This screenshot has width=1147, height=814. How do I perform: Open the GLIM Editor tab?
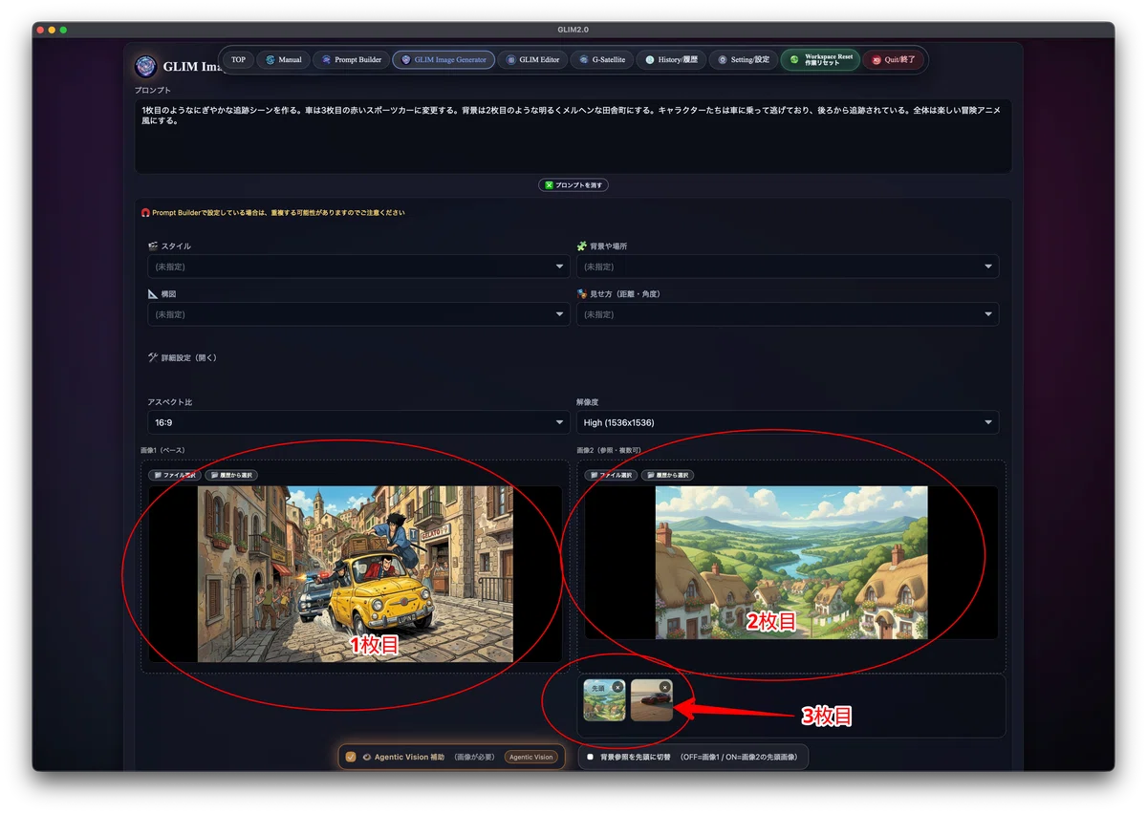click(532, 59)
